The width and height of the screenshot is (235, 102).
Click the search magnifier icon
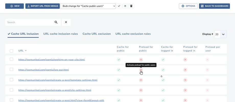56,22
